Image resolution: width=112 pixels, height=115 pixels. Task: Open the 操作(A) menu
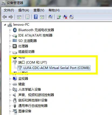tap(24, 10)
